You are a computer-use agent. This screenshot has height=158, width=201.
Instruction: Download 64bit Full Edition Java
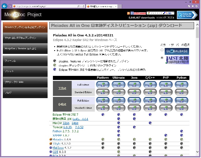point(134,101)
